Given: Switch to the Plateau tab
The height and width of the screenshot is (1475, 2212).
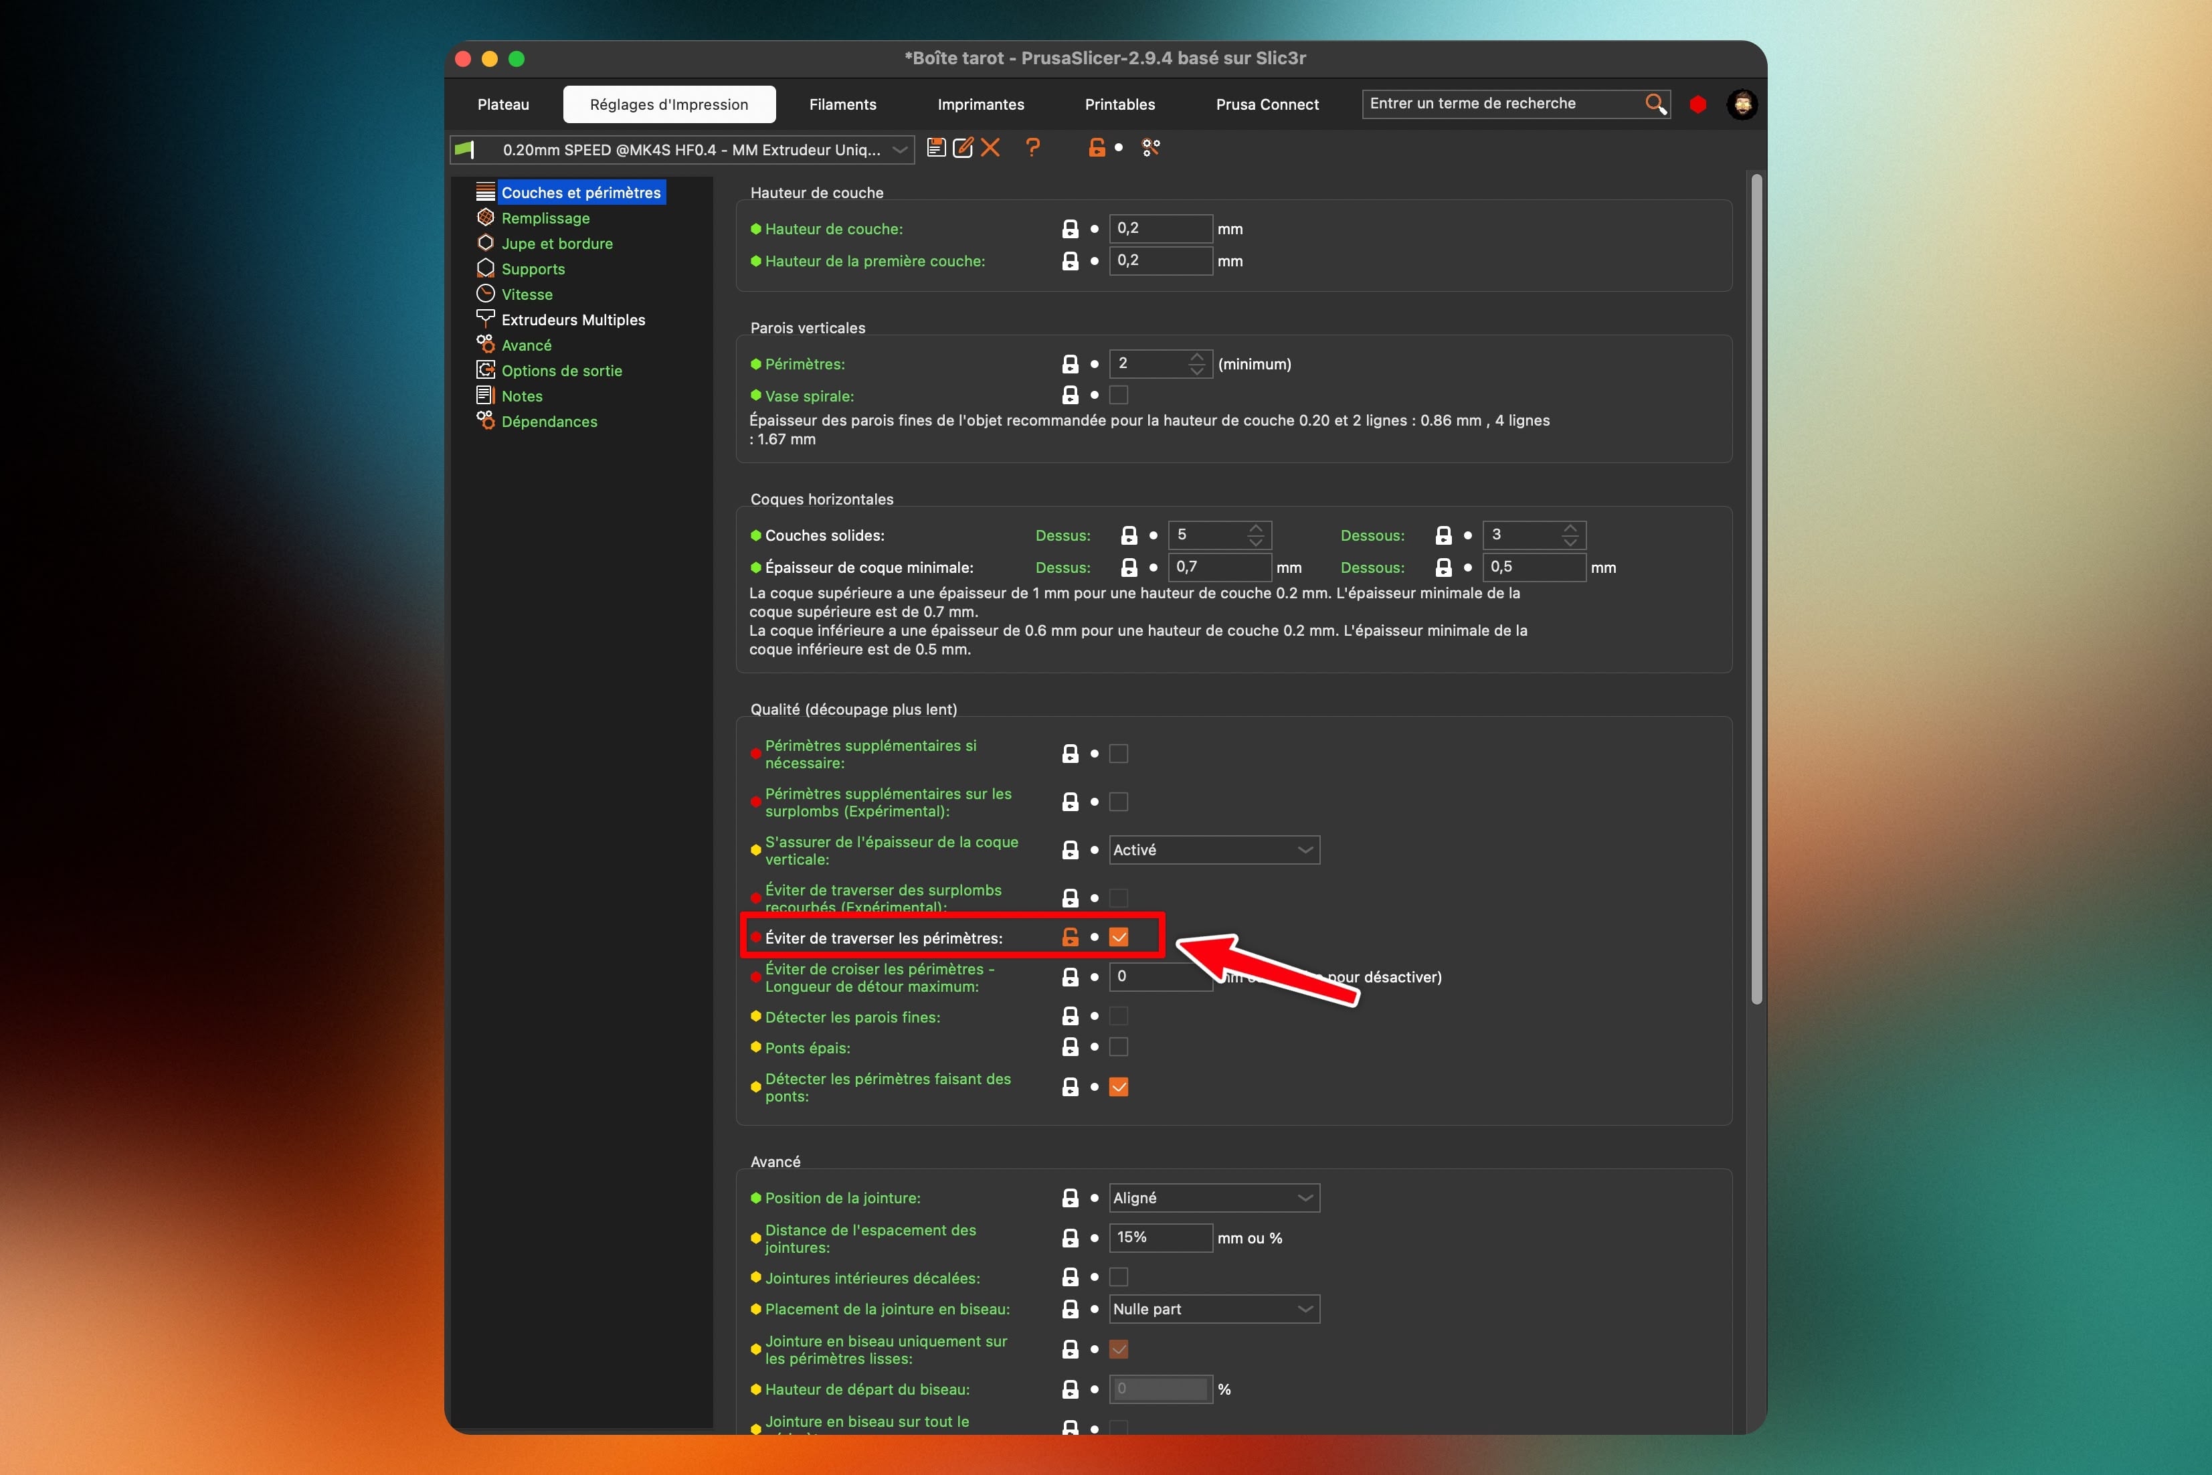Looking at the screenshot, I should 503,104.
